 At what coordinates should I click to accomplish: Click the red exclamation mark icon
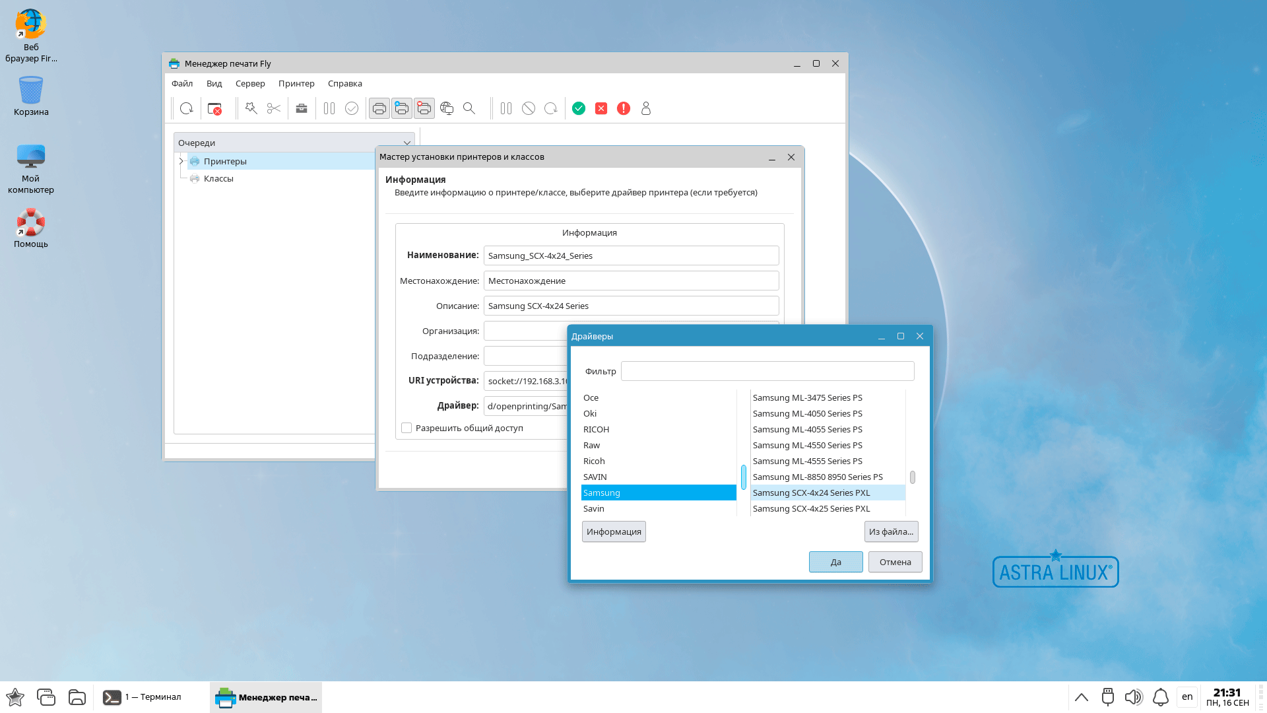point(624,108)
